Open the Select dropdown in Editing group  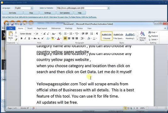[153, 40]
